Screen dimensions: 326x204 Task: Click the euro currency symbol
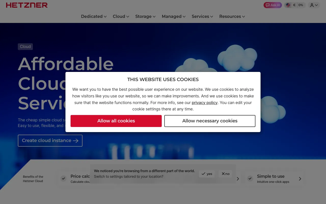point(294,5)
